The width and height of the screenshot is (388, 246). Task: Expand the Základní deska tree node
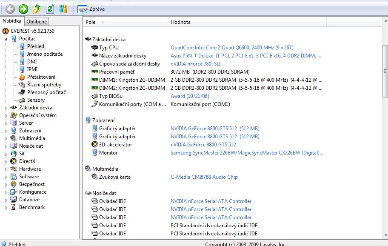[6, 108]
